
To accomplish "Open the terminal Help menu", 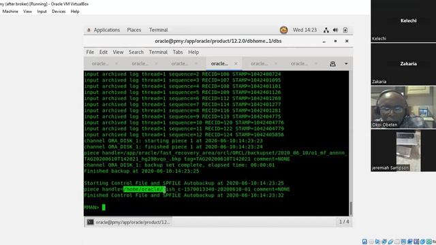I will pyautogui.click(x=193, y=52).
